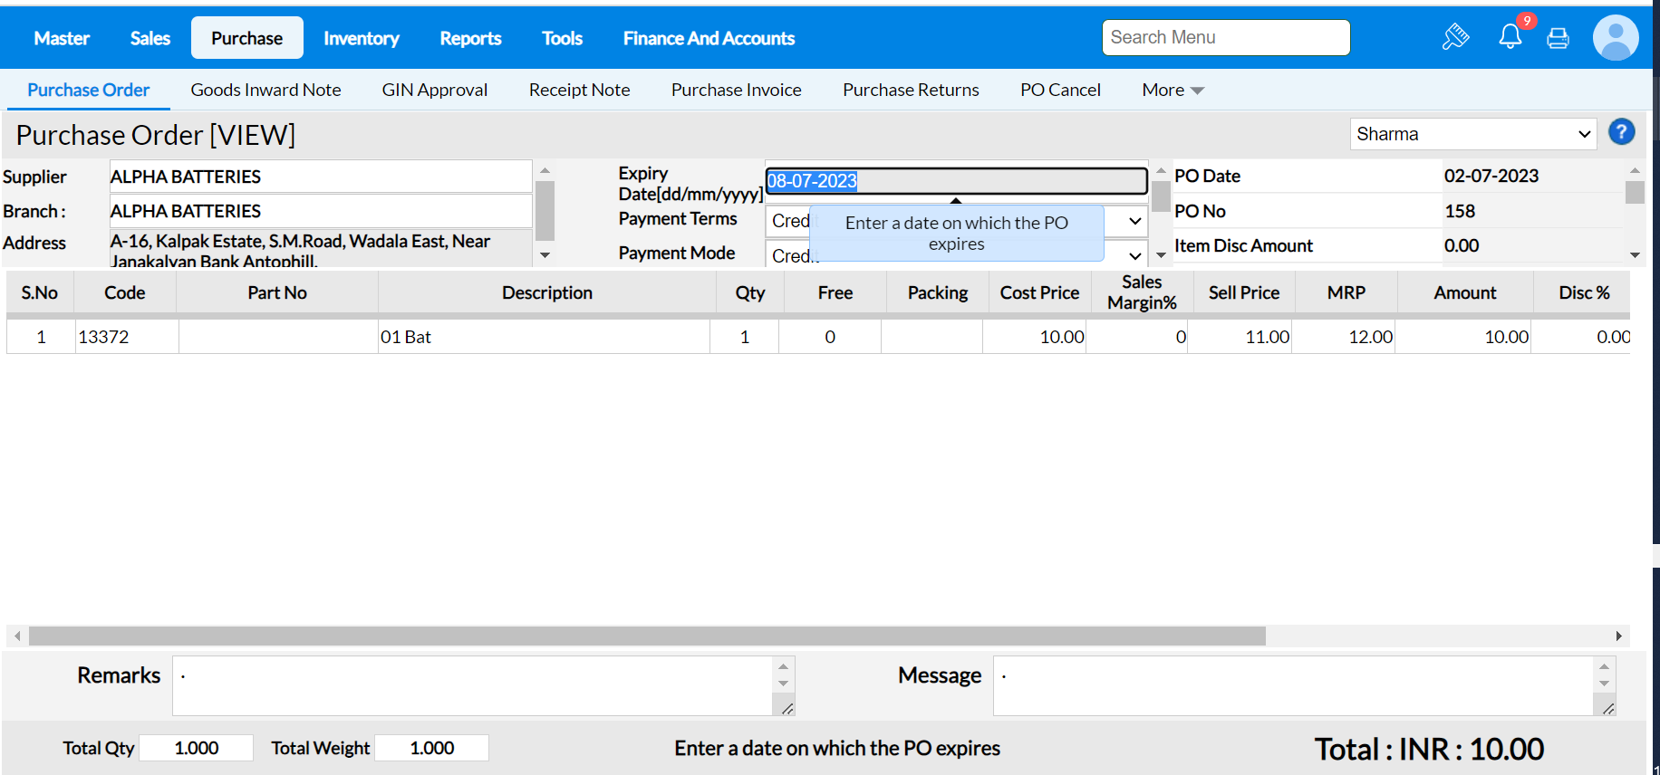Switch to the Goods Inward Note tab

[265, 91]
